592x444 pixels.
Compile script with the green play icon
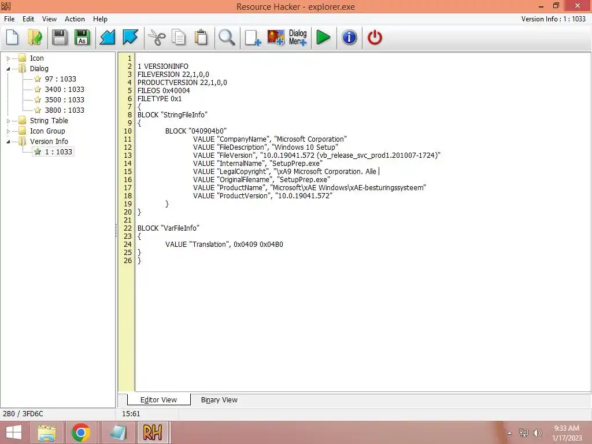pos(323,38)
